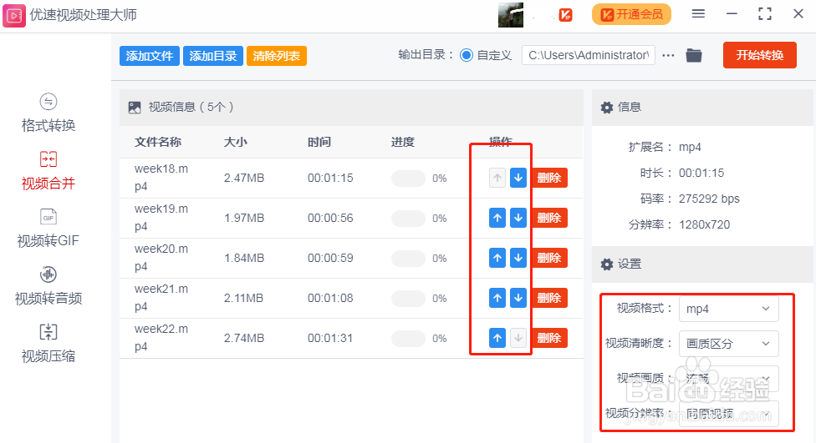Start the conversion with 开始转换
816x443 pixels.
759,55
